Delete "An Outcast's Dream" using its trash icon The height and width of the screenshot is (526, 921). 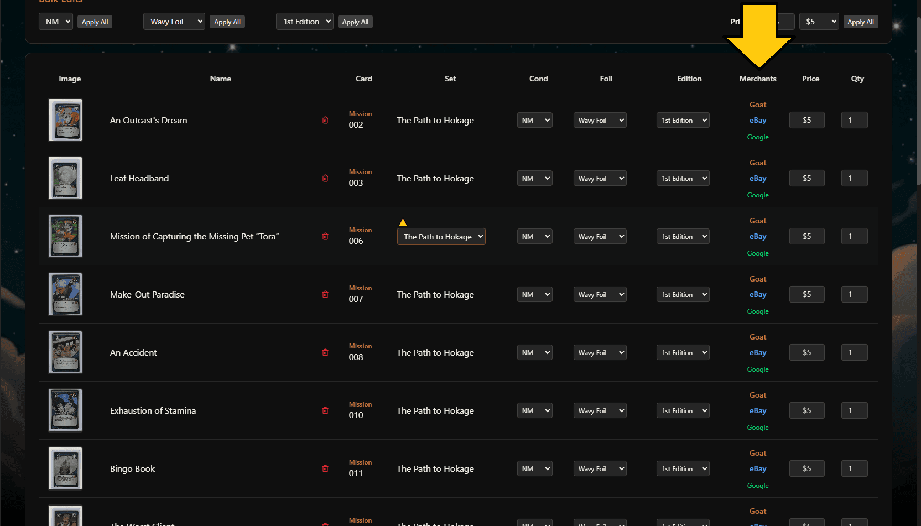tap(325, 120)
